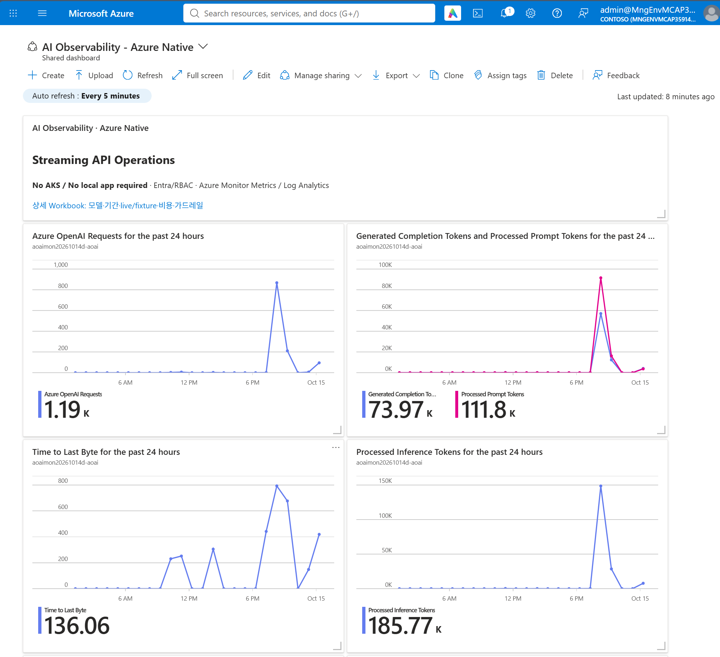Click the Edit pencil icon

248,75
